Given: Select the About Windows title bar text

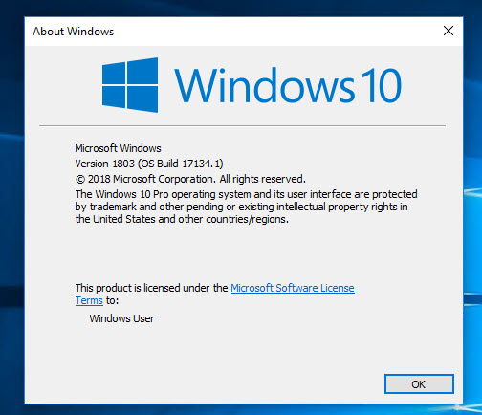Looking at the screenshot, I should pos(73,32).
